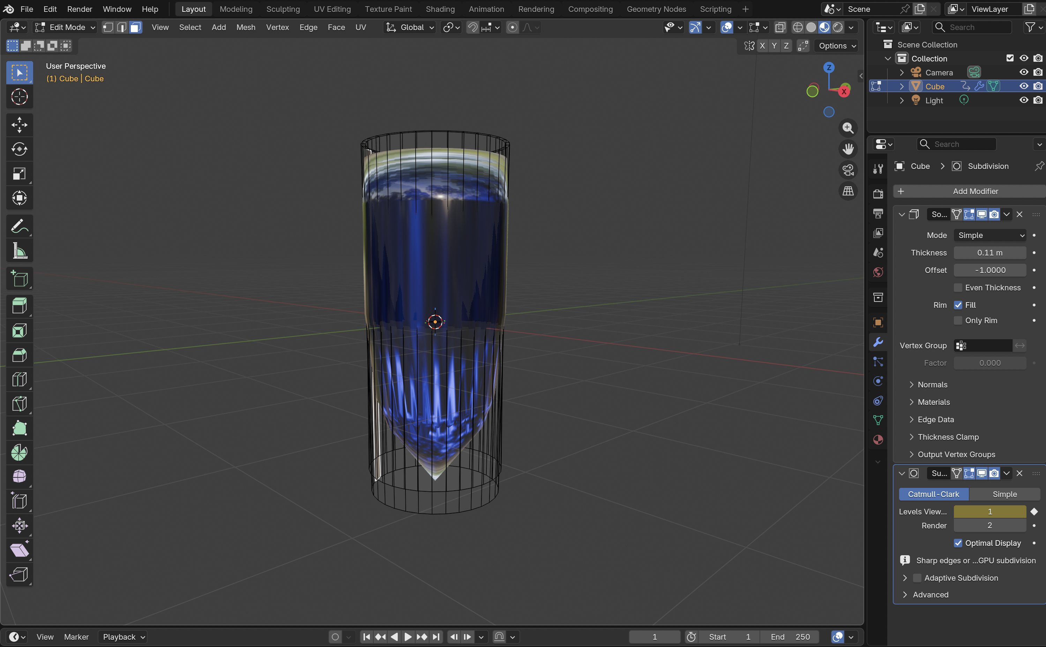Viewport: 1046px width, 647px height.
Task: Hide the Light object in outliner
Action: point(1023,100)
